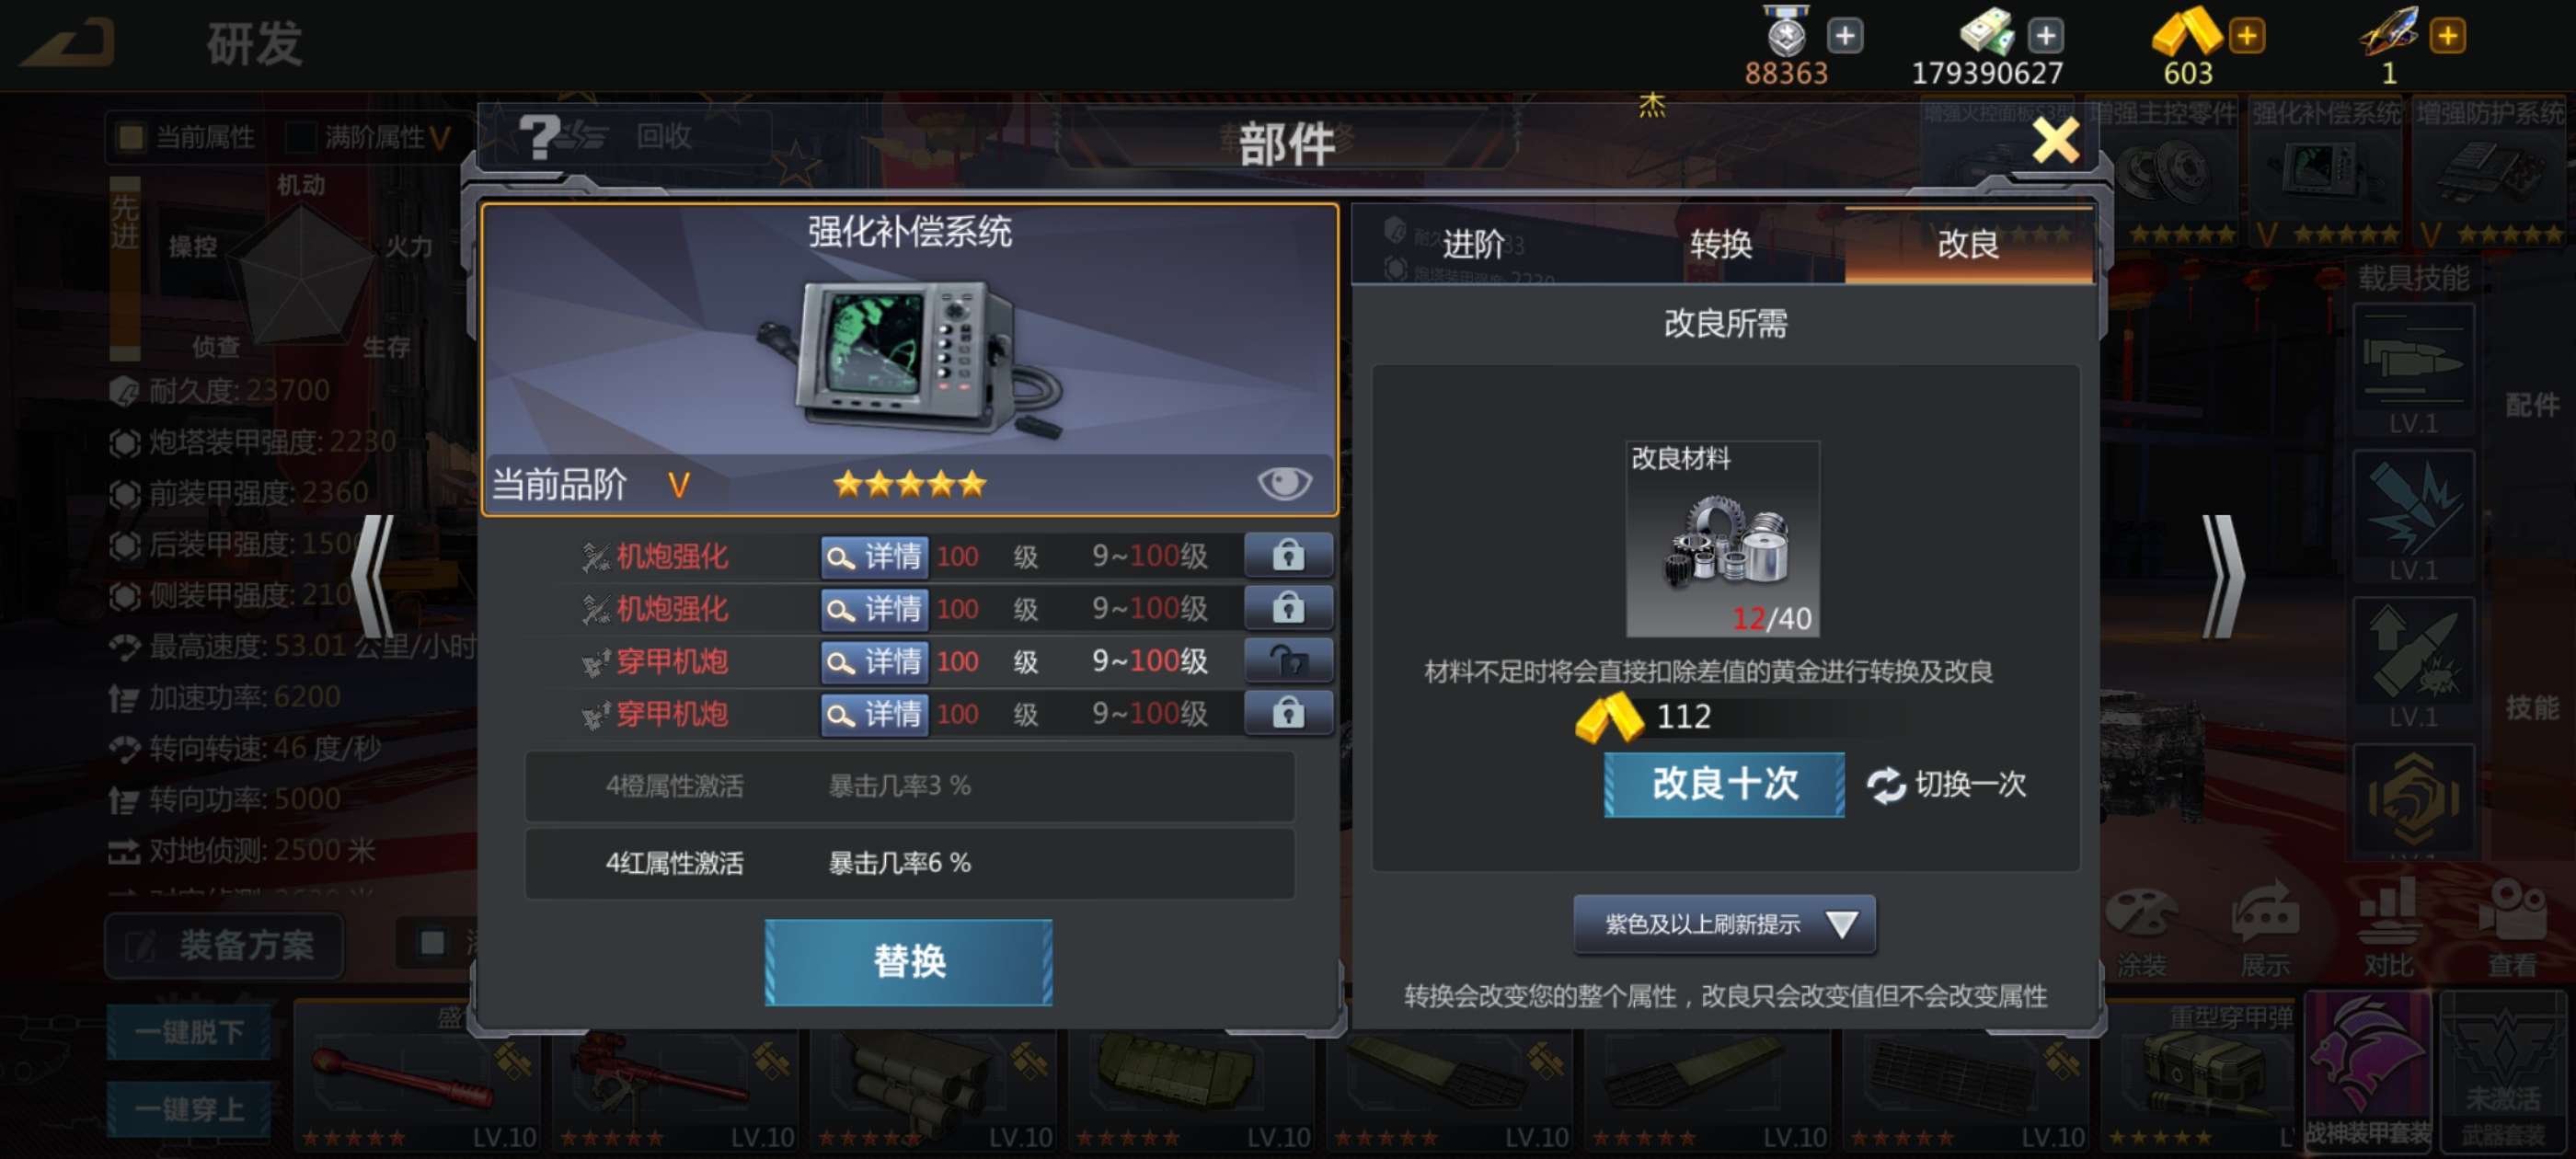Click the 替换 button

coord(908,962)
